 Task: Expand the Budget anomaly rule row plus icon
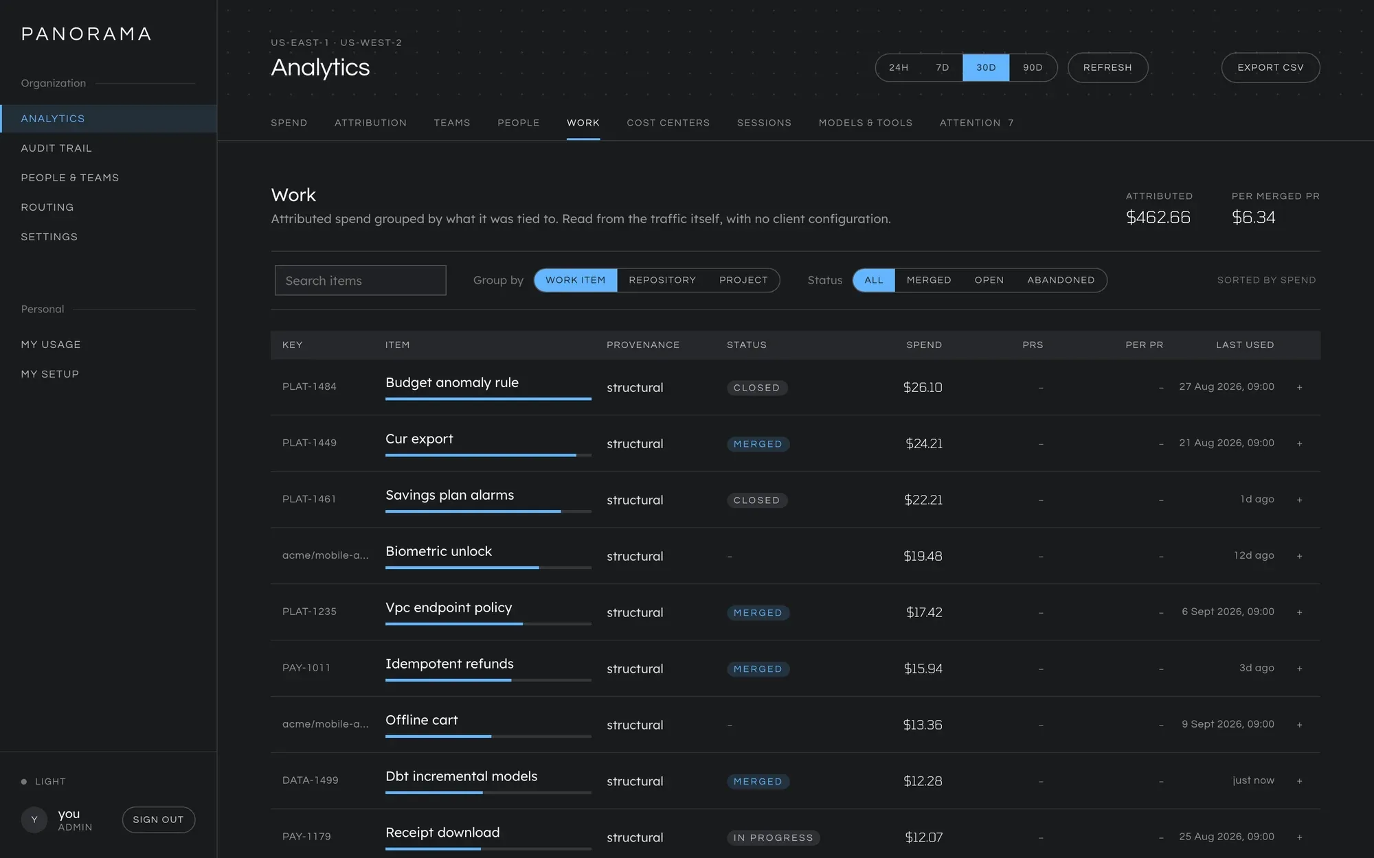1299,387
